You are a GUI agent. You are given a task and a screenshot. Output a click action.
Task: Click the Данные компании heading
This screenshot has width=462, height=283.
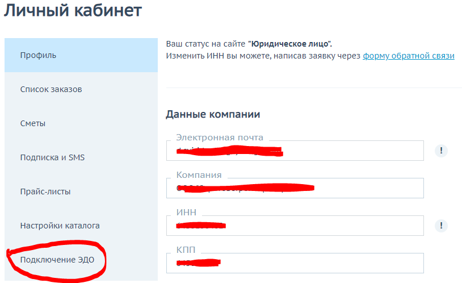coord(213,114)
